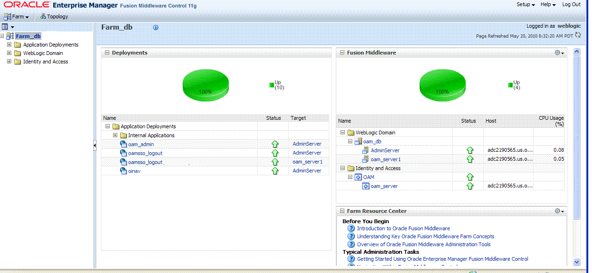Screen dimensions: 592x273
Task: Open the Fusion Middleware panel gear menu
Action: click(x=560, y=53)
